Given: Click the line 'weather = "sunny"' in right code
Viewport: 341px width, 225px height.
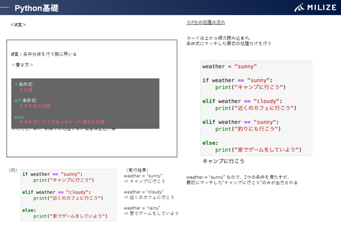Looking at the screenshot, I should click(x=229, y=66).
